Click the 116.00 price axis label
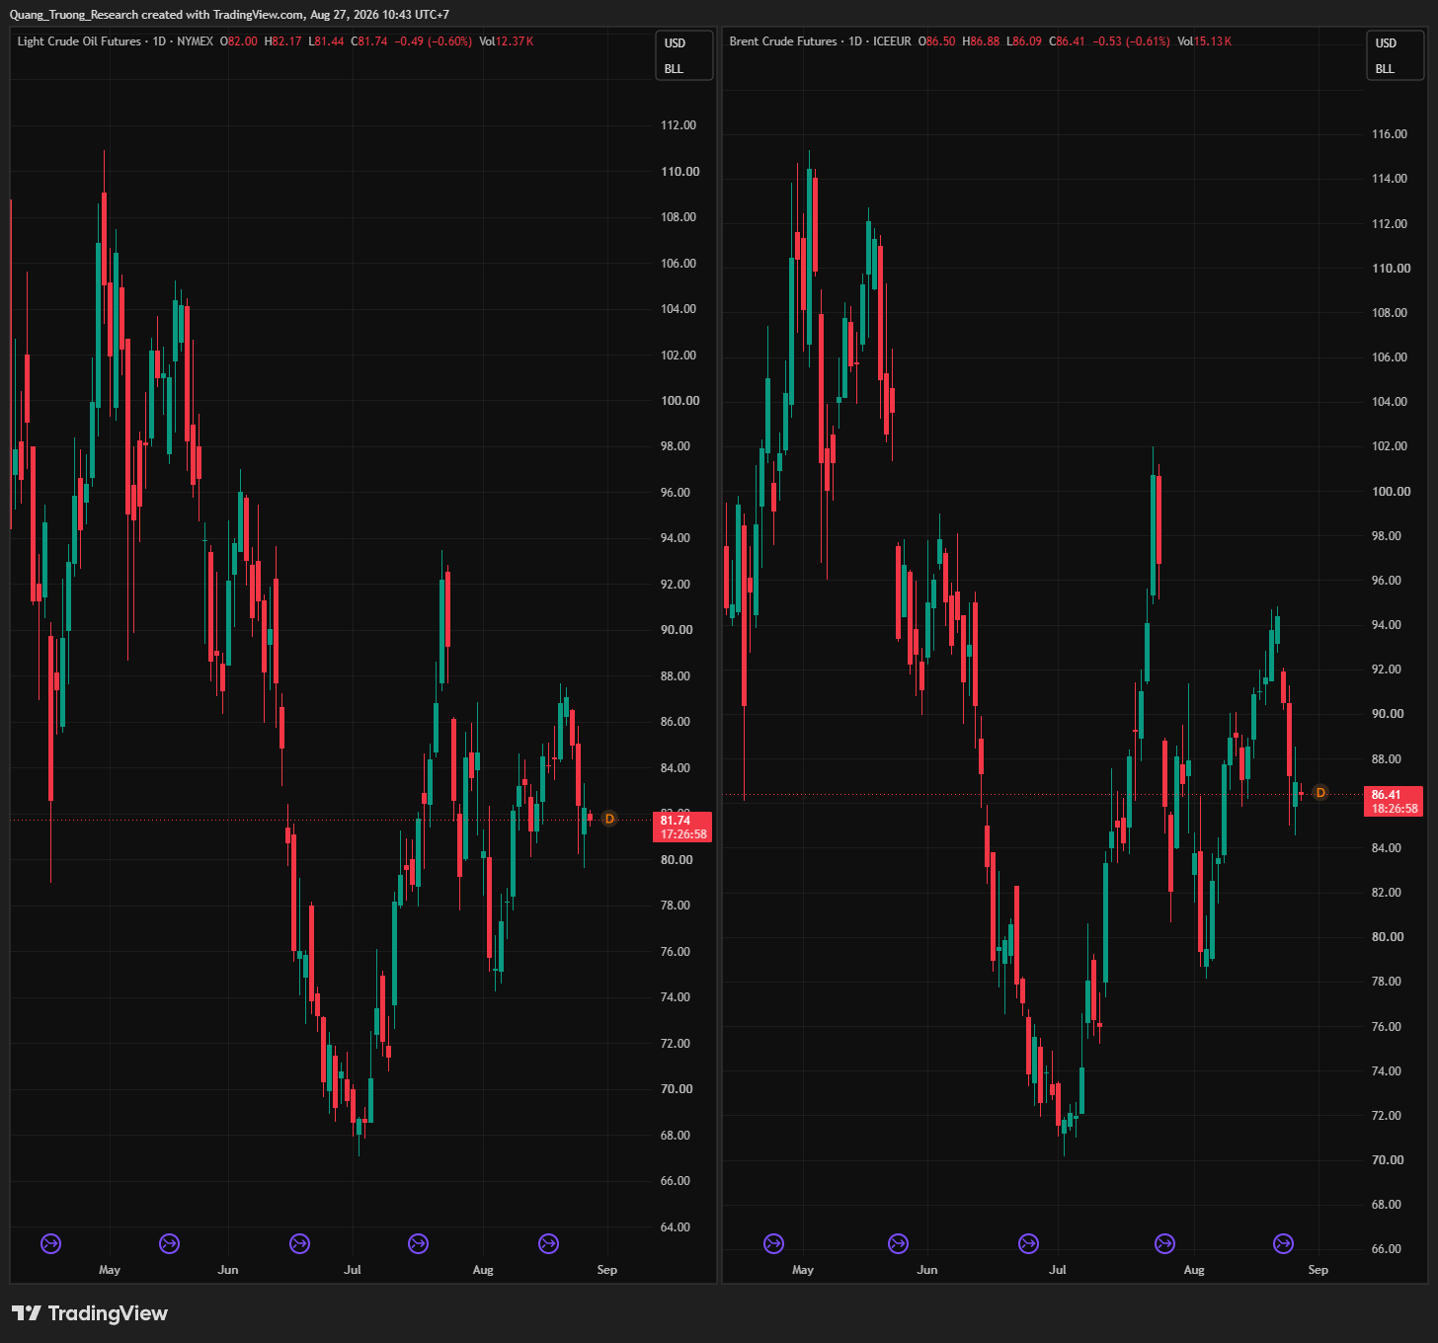 pyautogui.click(x=1390, y=134)
